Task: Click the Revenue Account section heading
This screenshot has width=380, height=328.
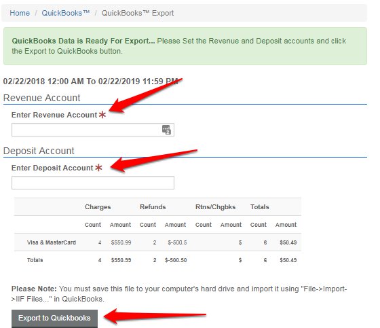Action: tap(41, 98)
